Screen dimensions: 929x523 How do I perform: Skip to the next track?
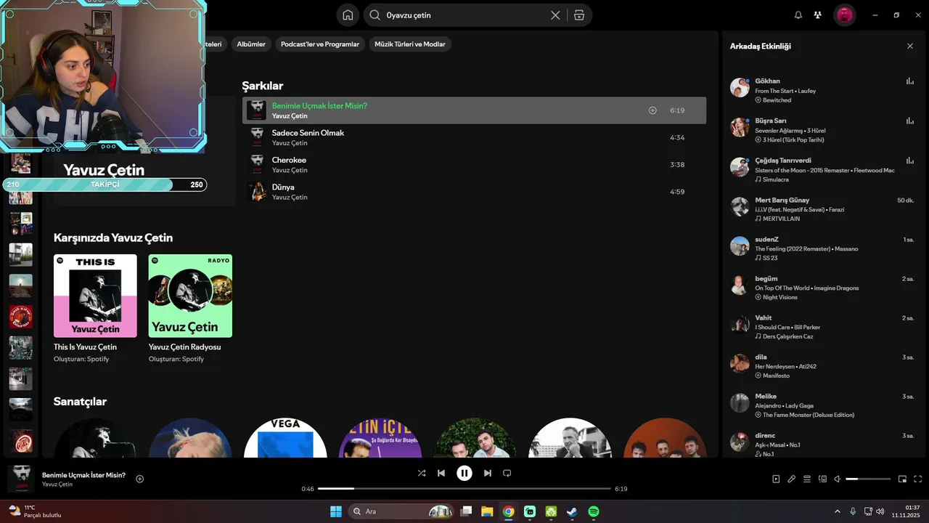click(488, 473)
